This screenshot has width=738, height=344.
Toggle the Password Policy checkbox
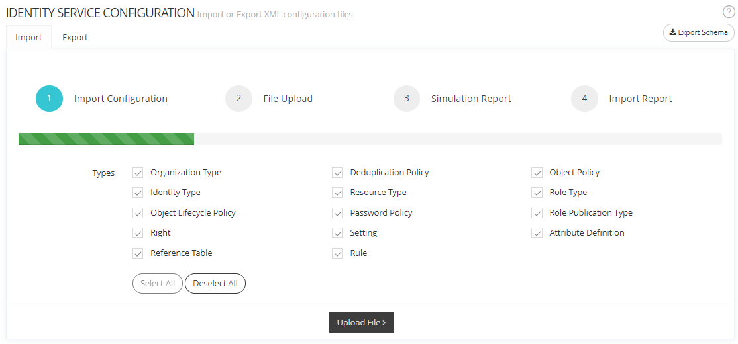pyautogui.click(x=338, y=213)
